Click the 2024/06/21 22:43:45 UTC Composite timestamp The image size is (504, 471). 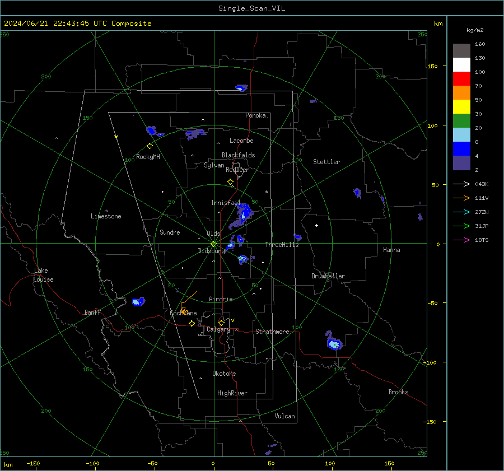click(77, 24)
